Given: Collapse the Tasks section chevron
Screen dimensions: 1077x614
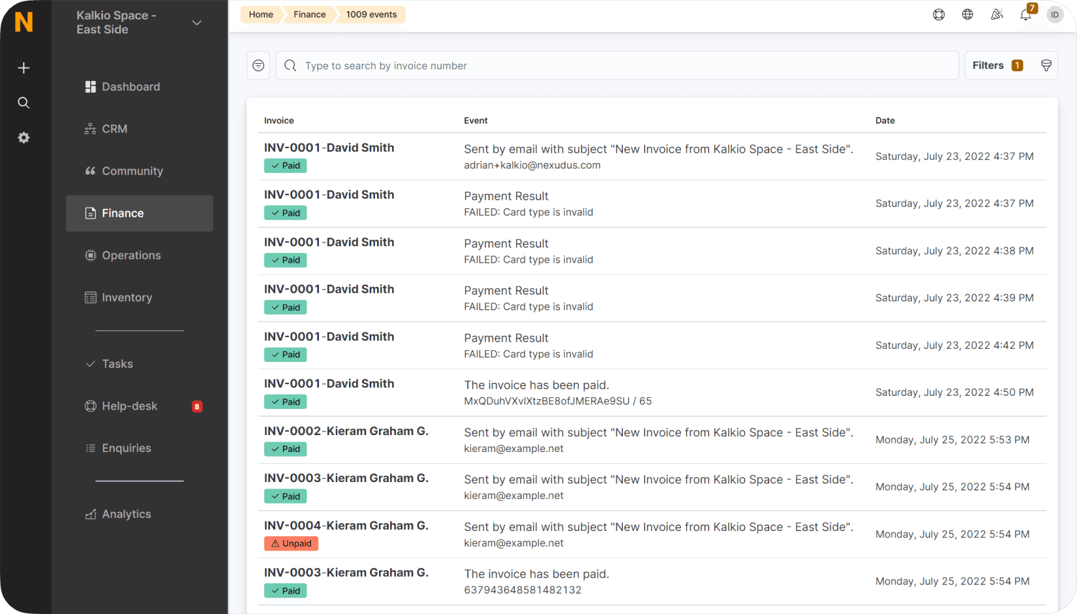Looking at the screenshot, I should [x=91, y=364].
